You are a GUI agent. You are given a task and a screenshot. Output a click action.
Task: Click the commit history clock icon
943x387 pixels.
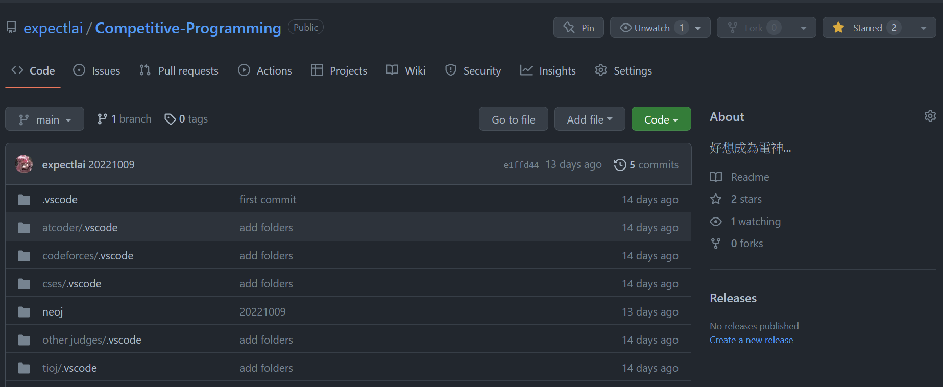tap(620, 165)
